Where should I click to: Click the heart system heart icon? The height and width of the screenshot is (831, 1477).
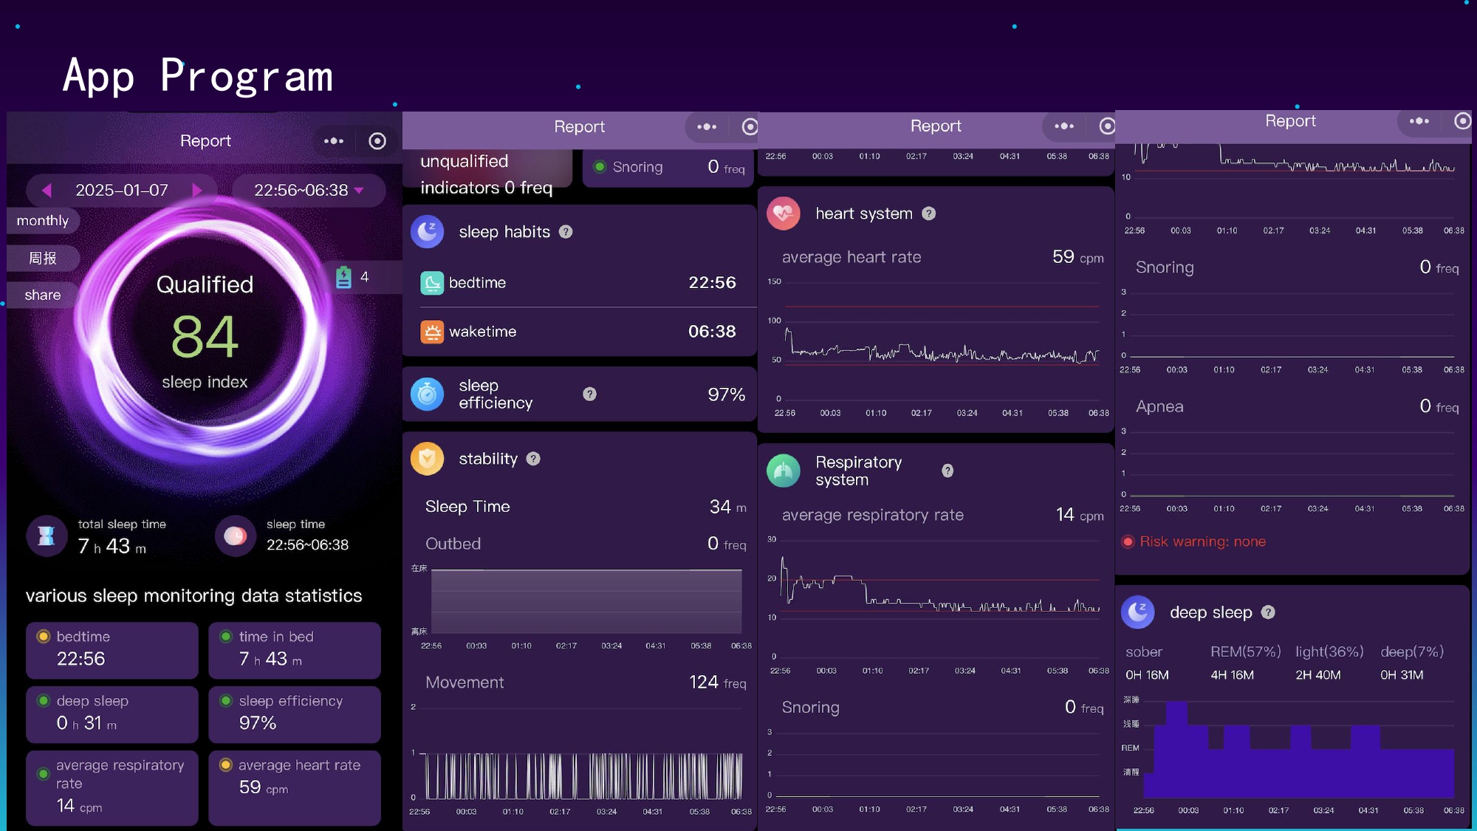tap(784, 213)
